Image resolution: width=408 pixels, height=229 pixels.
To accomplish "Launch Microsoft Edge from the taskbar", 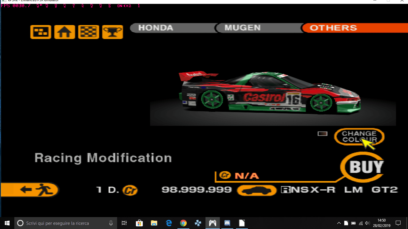I will [169, 223].
